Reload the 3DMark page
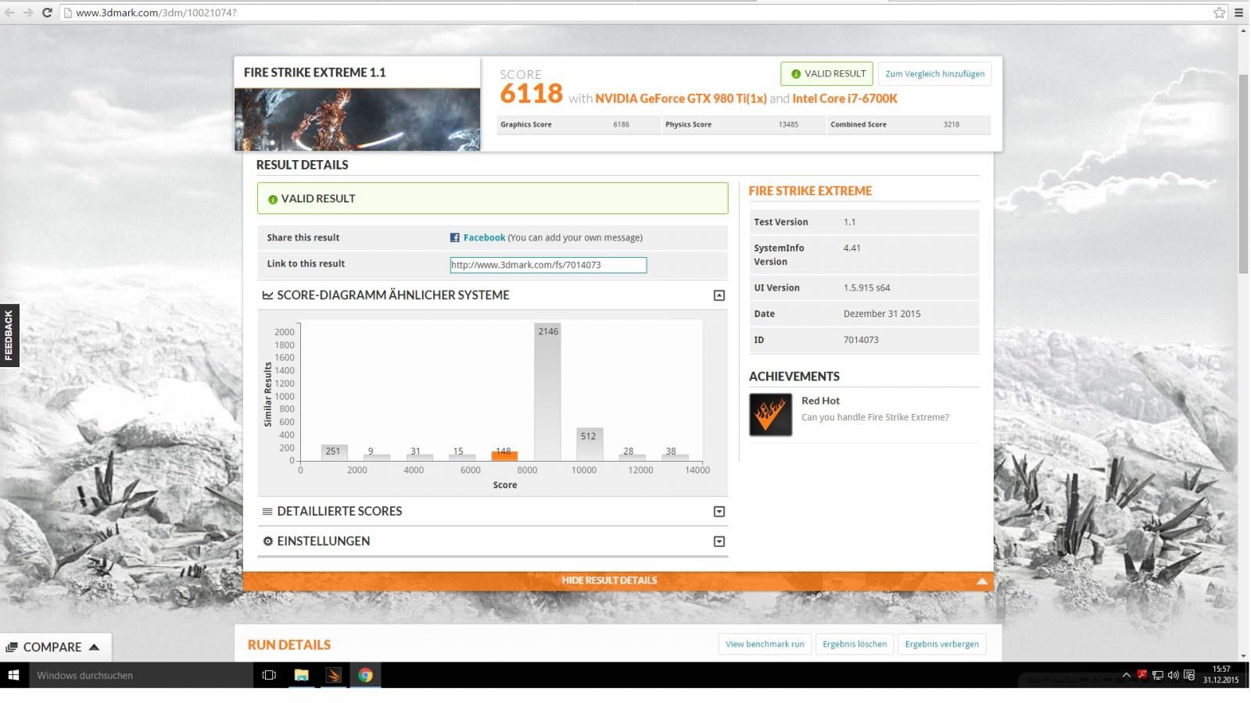 pos(47,12)
